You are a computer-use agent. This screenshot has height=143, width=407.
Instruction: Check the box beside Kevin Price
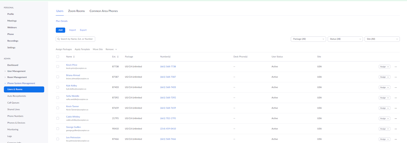[58, 67]
